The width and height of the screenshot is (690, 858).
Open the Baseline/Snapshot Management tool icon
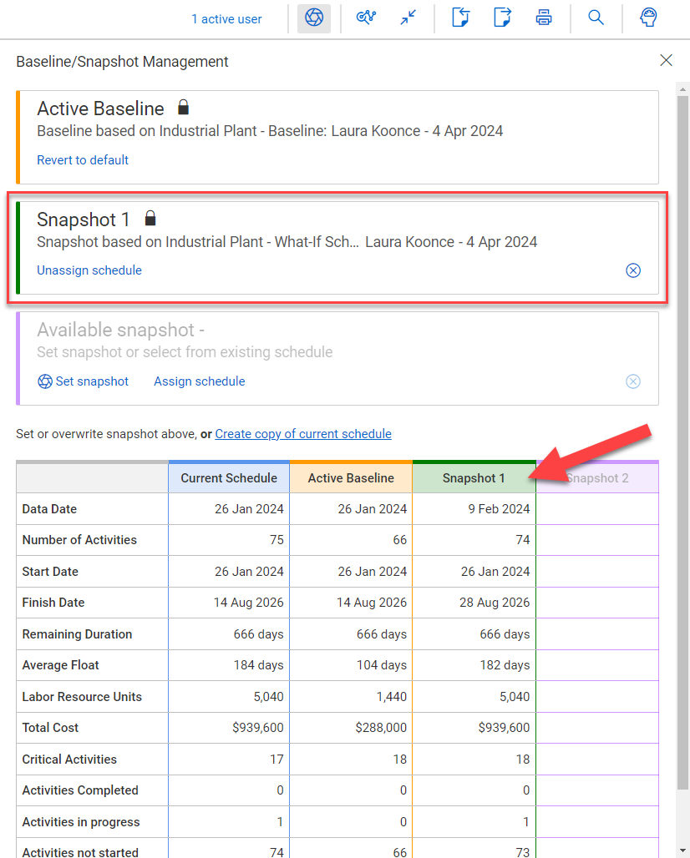(x=314, y=18)
